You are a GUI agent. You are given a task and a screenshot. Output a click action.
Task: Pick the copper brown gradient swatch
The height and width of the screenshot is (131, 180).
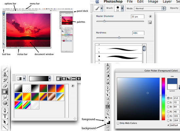click(x=52, y=97)
